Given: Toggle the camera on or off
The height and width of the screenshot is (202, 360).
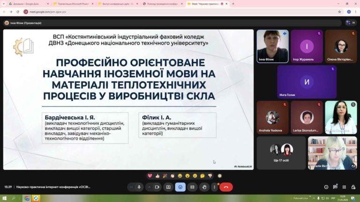Looking at the screenshot, I should pyautogui.click(x=157, y=187).
